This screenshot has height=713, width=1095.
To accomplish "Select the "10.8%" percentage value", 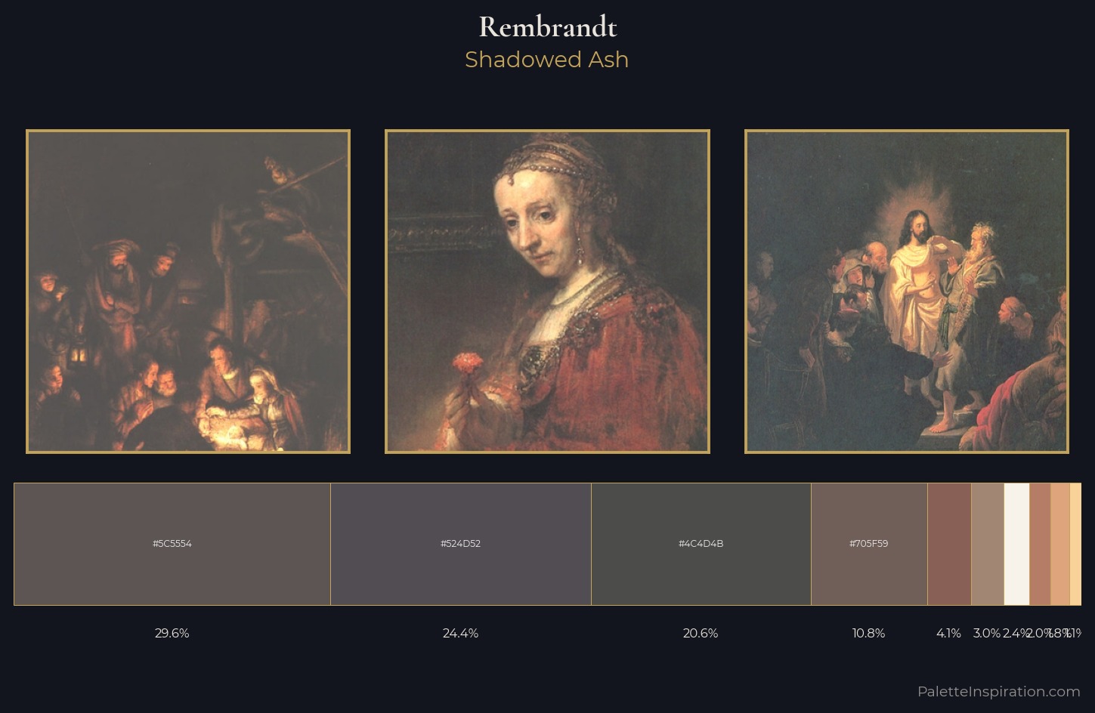I will [x=869, y=633].
